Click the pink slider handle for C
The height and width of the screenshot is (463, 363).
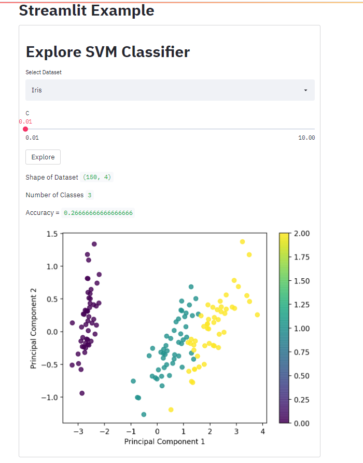(x=25, y=128)
